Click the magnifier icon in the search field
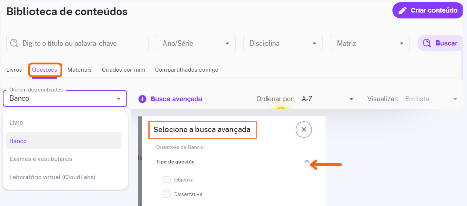Viewport: 467px width, 206px height. tap(14, 44)
